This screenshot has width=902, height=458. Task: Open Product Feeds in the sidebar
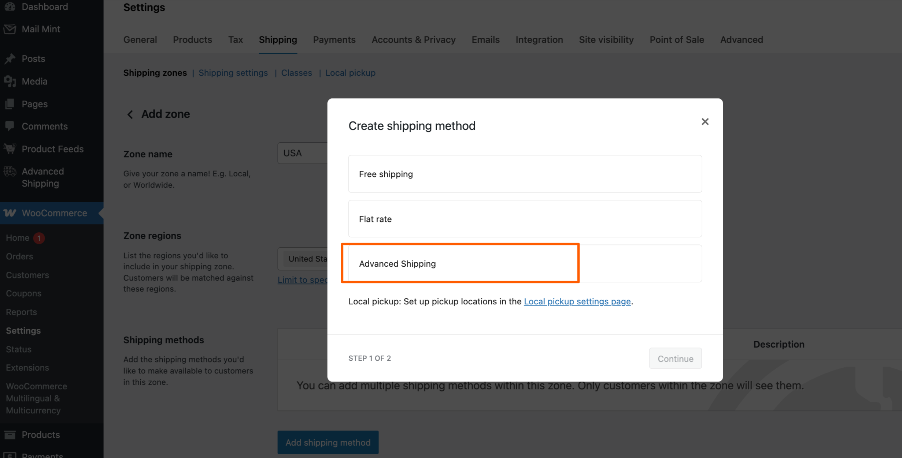pyautogui.click(x=52, y=149)
